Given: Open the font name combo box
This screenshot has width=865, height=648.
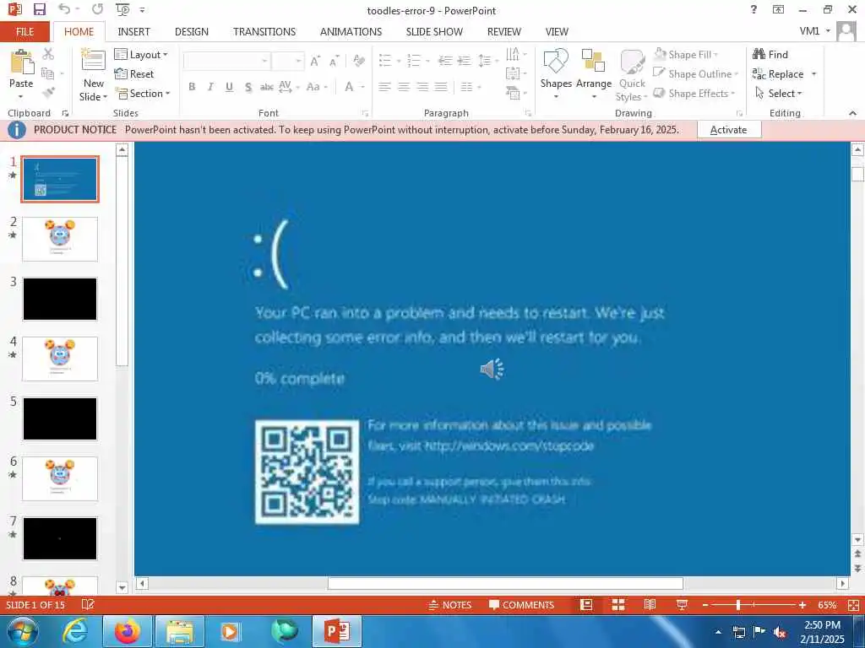Looking at the screenshot, I should pos(226,61).
